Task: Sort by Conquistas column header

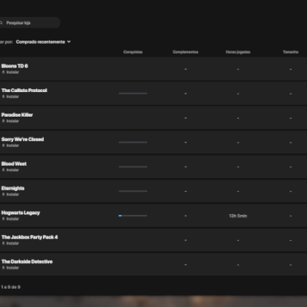Action: point(133,52)
